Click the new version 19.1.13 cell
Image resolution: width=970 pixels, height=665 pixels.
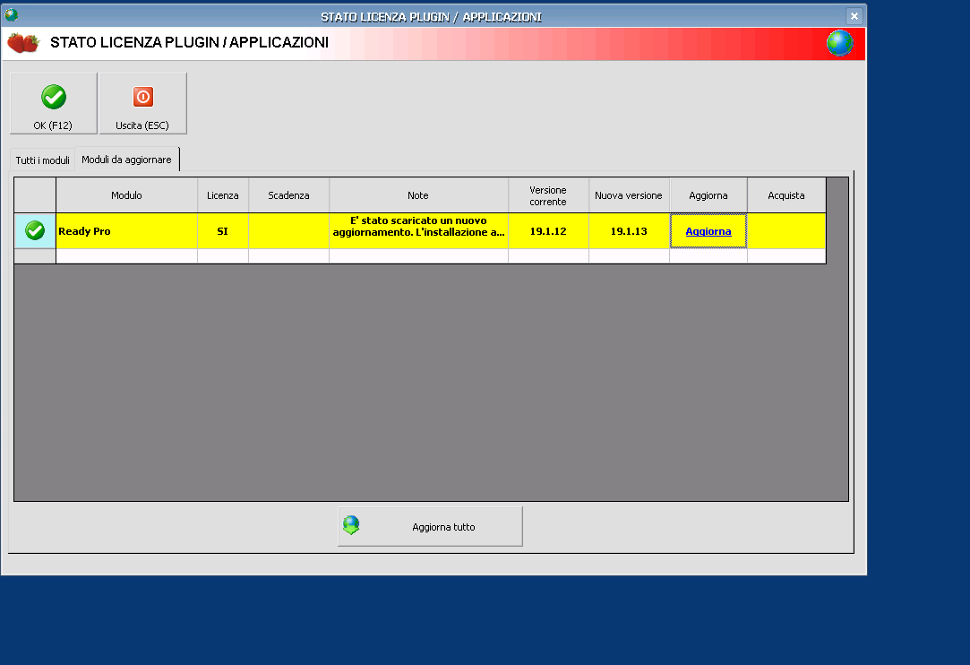pyautogui.click(x=629, y=231)
